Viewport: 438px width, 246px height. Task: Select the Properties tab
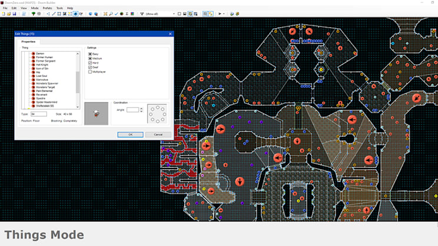[x=28, y=42]
